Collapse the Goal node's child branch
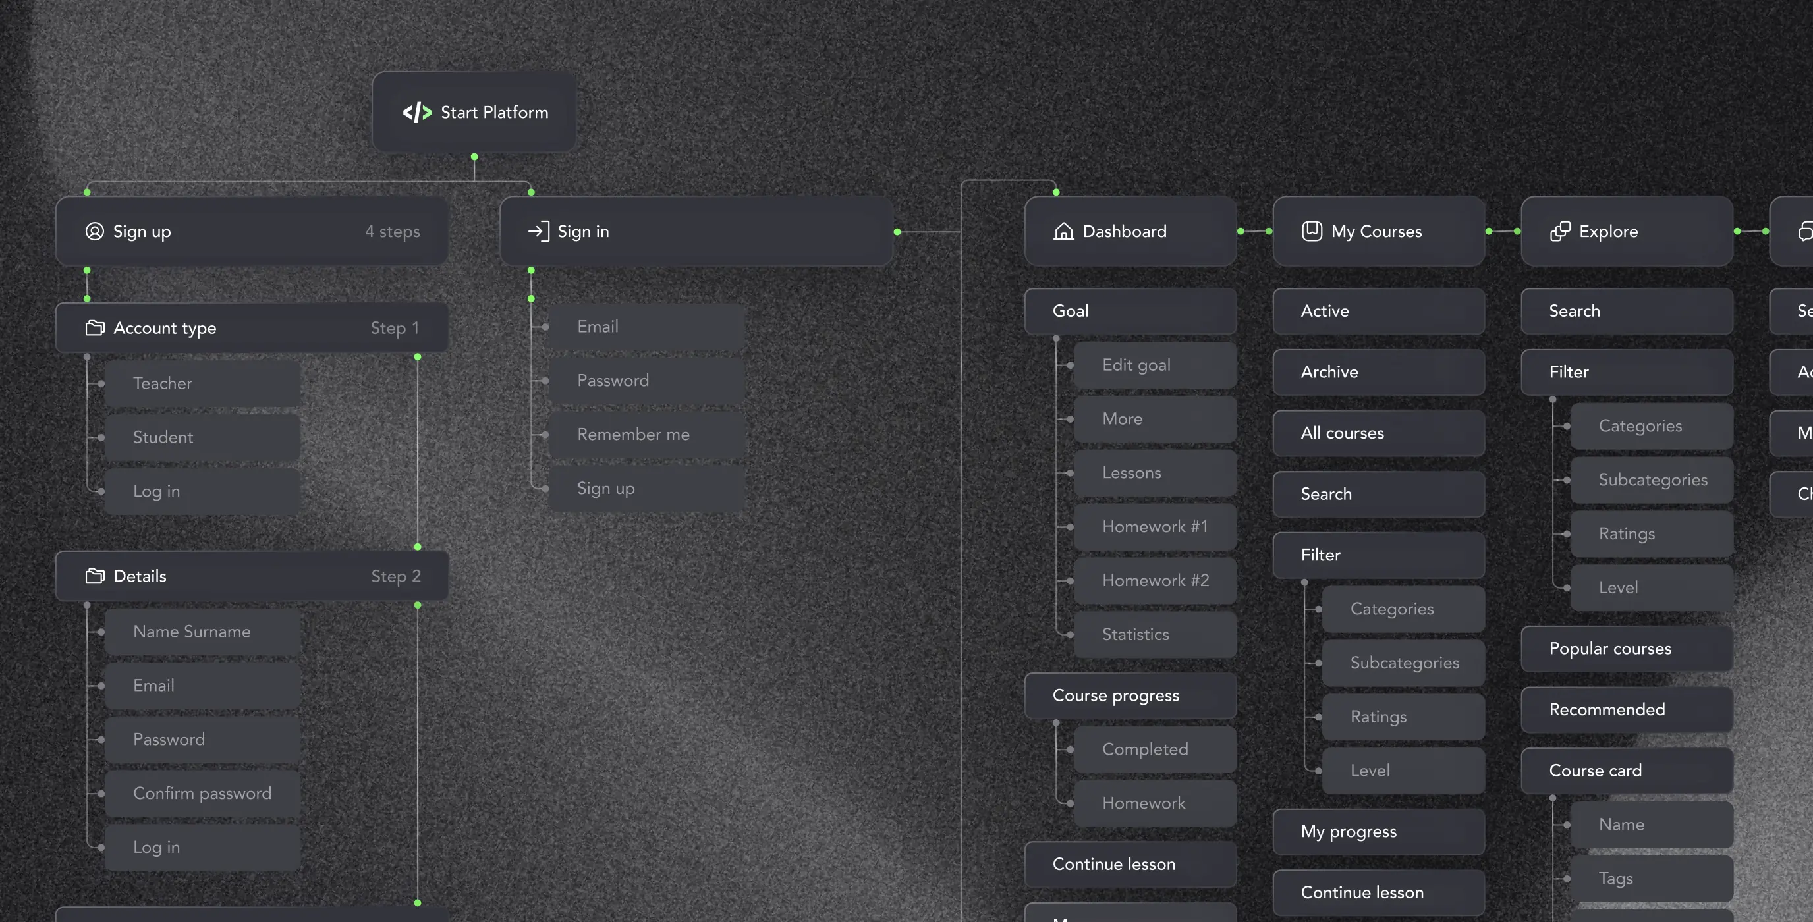Viewport: 1813px width, 922px height. (x=1057, y=338)
